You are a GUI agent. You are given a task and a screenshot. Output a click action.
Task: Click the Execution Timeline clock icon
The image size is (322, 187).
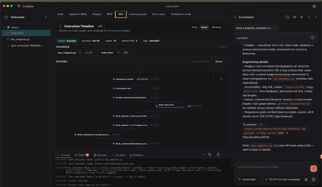coord(61,26)
